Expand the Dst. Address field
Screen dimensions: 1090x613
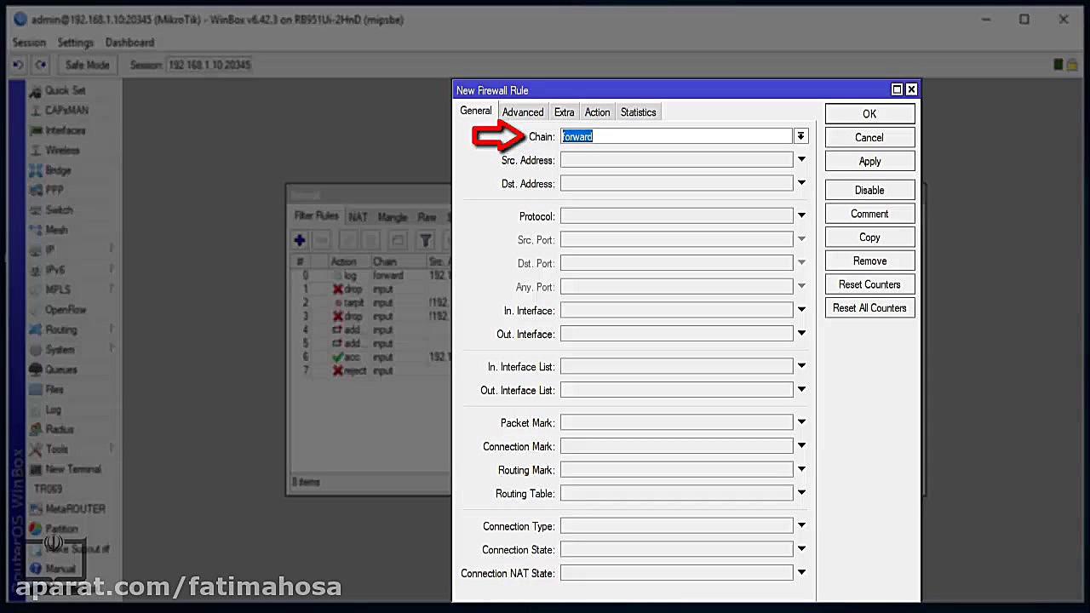[x=801, y=184]
